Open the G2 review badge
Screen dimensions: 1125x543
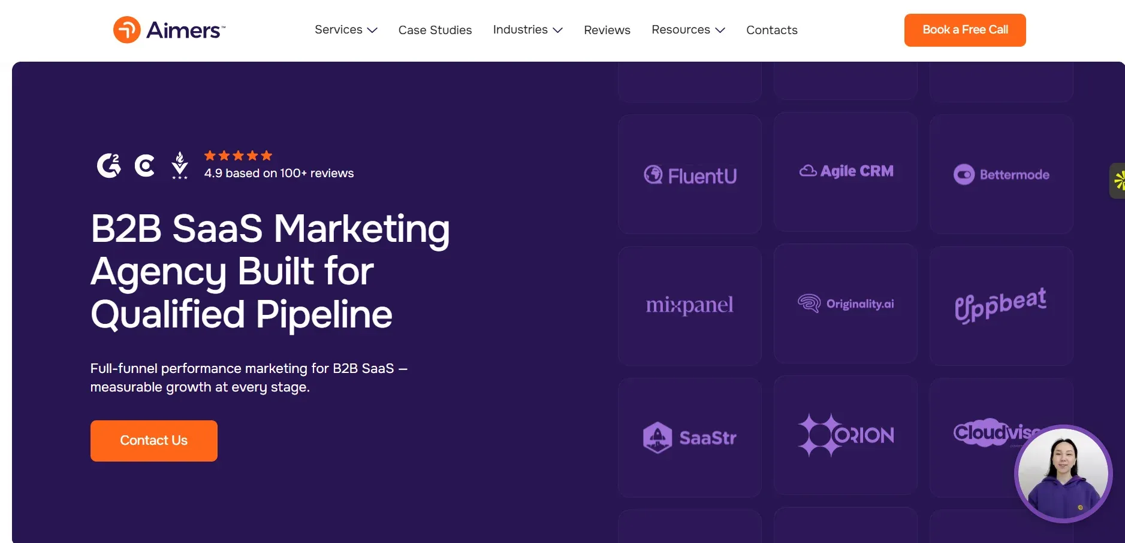coord(108,166)
